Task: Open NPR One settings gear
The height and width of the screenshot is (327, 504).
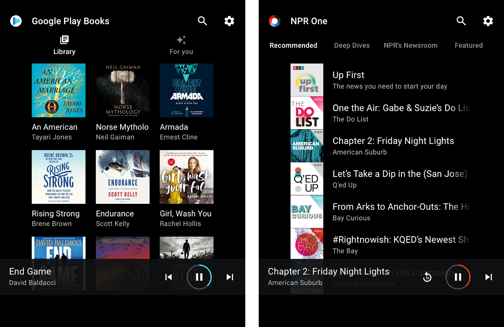Action: pyautogui.click(x=488, y=21)
